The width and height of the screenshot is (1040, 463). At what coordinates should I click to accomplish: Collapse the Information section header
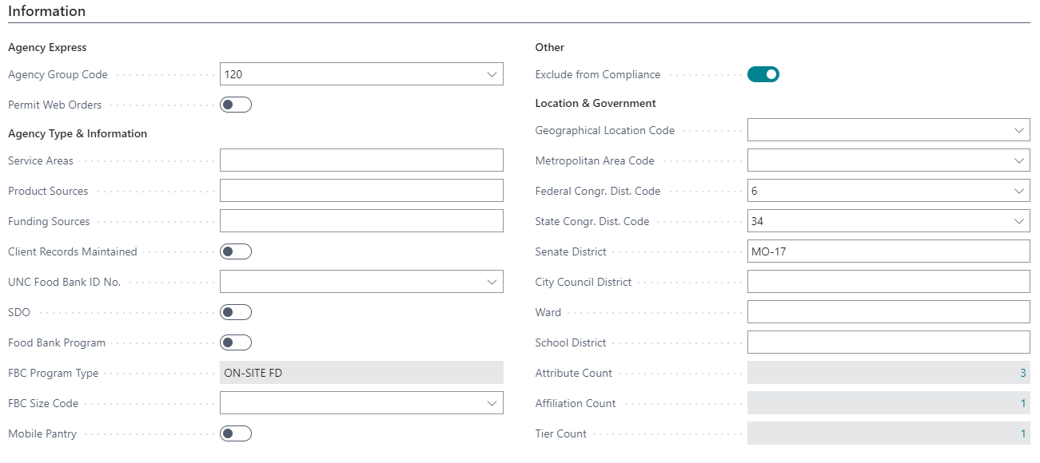point(47,11)
